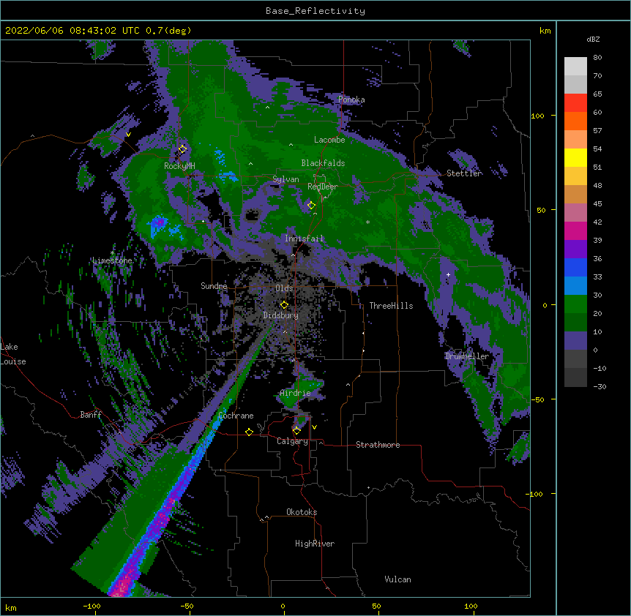This screenshot has width=631, height=616.
Task: Click the Innisfail city label
Action: 304,238
